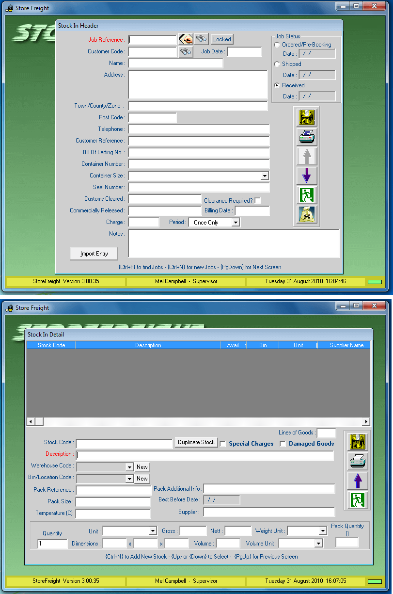This screenshot has width=393, height=594.
Task: Click the grey up arrow in Stock In Header
Action: tap(307, 156)
